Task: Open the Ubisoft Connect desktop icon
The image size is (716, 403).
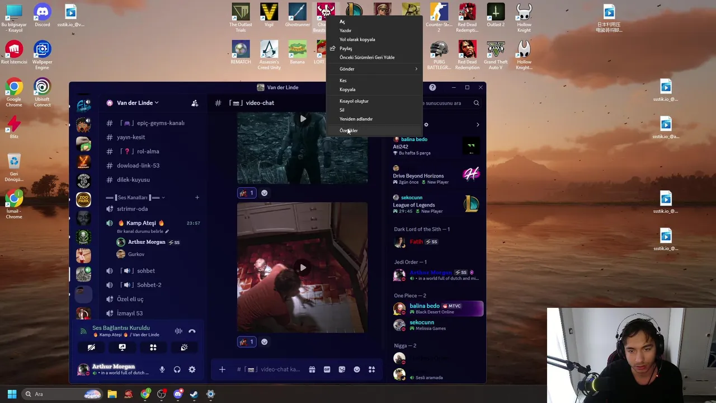Action: pos(42,92)
